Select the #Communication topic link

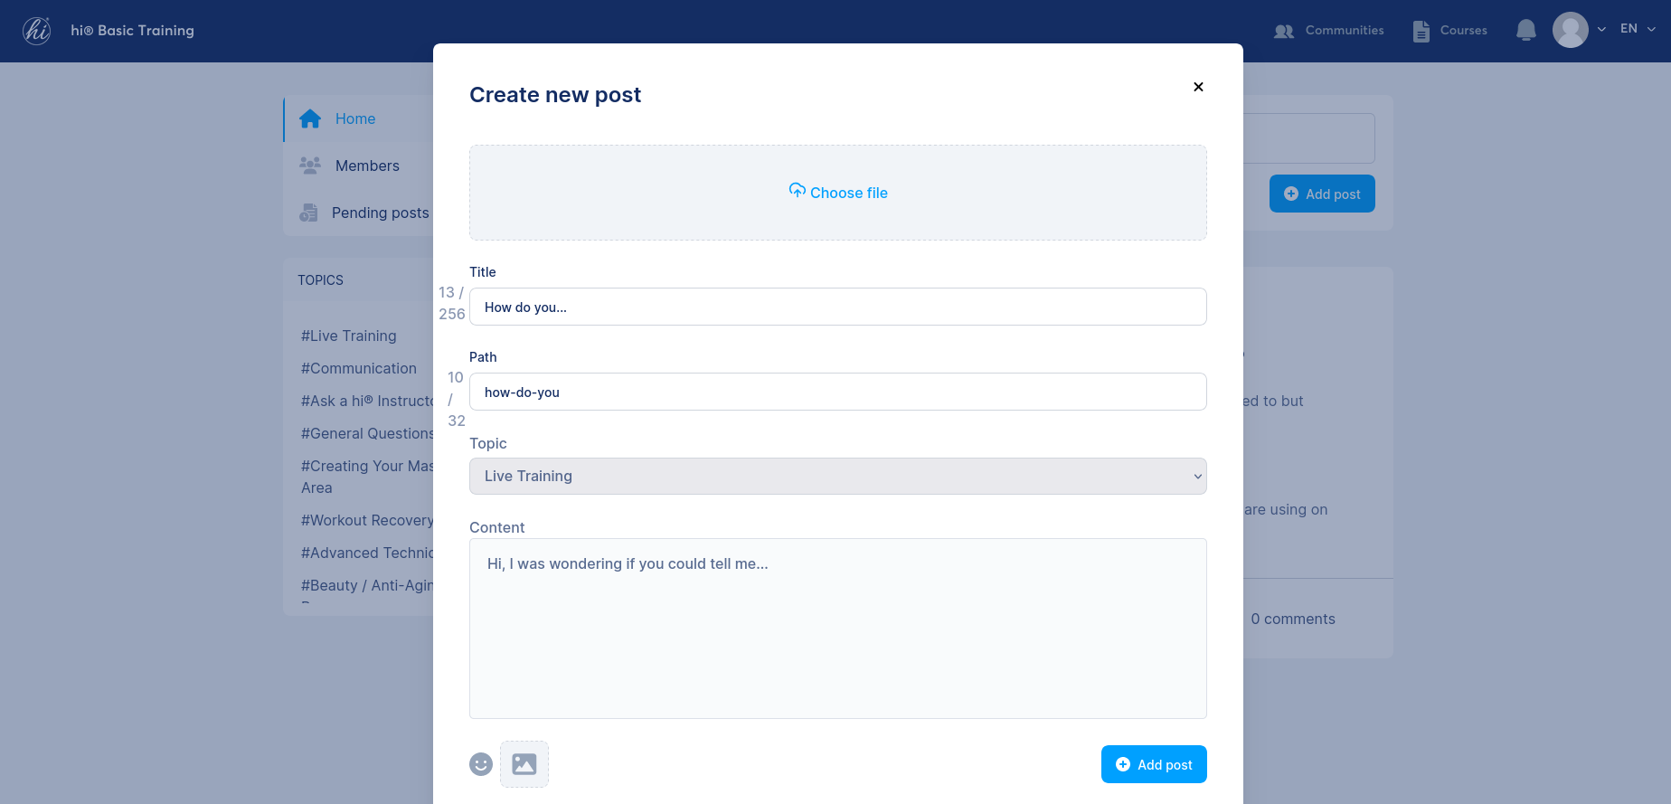click(359, 368)
